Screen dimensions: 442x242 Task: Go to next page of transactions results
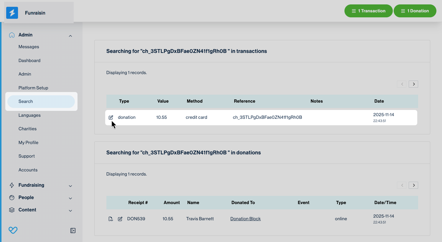point(413,84)
